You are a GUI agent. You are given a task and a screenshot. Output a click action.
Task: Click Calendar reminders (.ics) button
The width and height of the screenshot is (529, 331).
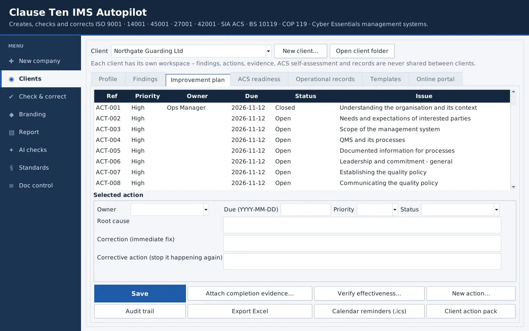[369, 311]
